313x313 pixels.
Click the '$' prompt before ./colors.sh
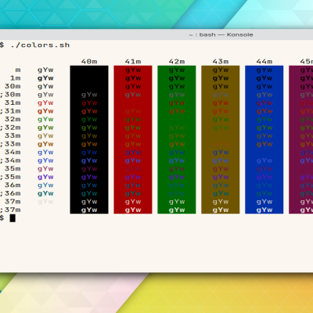pyautogui.click(x=2, y=45)
